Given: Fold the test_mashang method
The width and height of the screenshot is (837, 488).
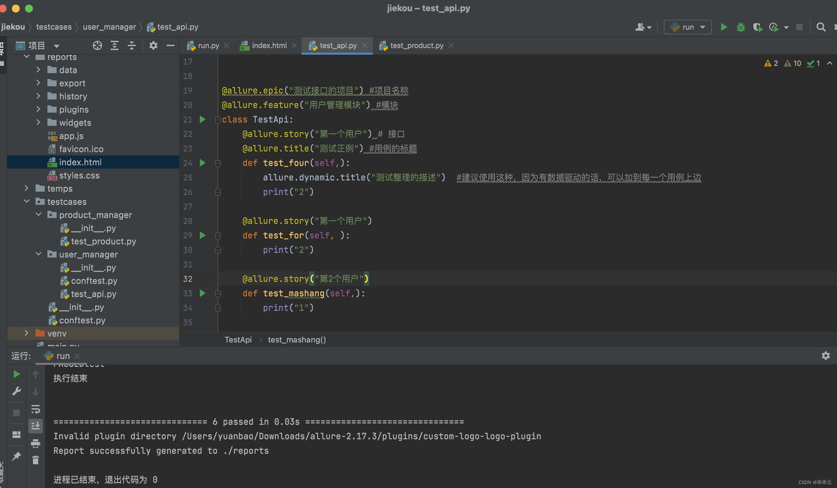Looking at the screenshot, I should (x=218, y=294).
